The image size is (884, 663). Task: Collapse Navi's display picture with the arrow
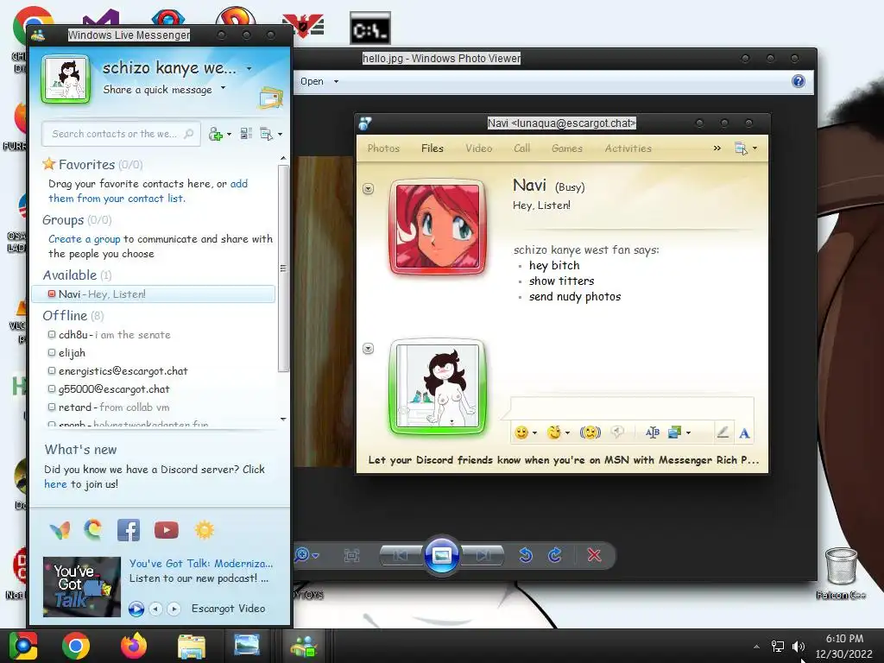click(x=368, y=189)
